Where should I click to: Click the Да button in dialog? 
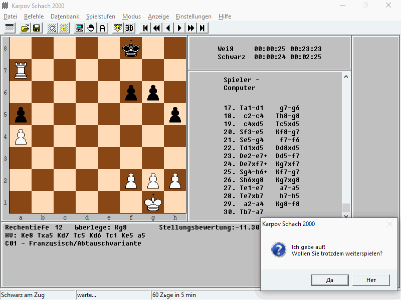pos(330,280)
